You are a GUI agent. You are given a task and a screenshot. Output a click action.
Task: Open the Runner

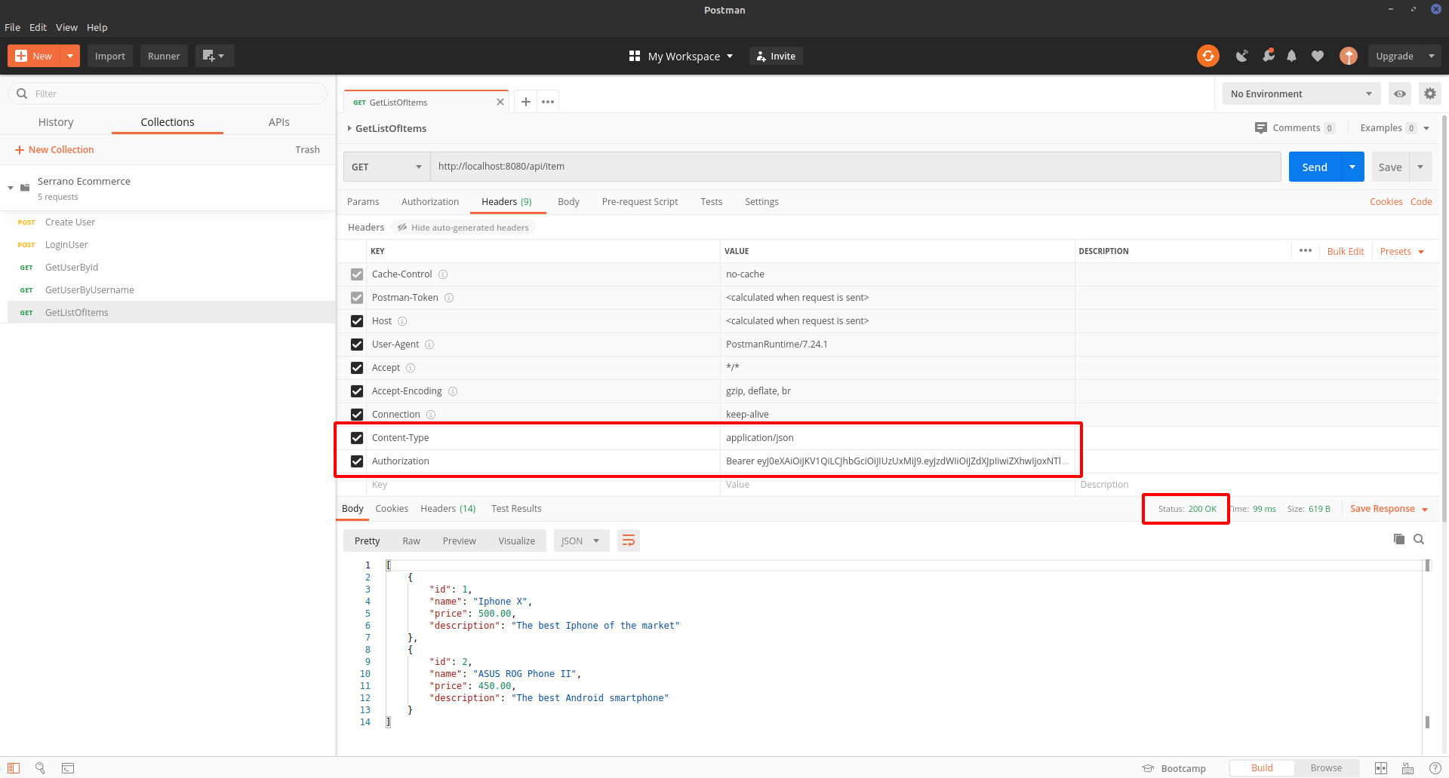click(164, 56)
